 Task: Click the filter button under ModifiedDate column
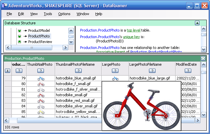tap(188, 71)
